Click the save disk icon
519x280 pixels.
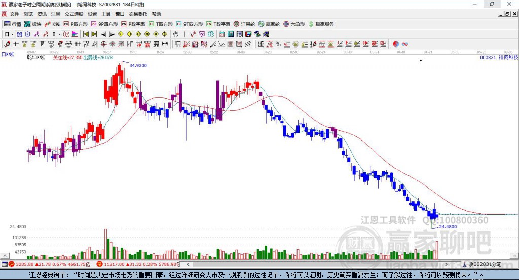point(248,34)
